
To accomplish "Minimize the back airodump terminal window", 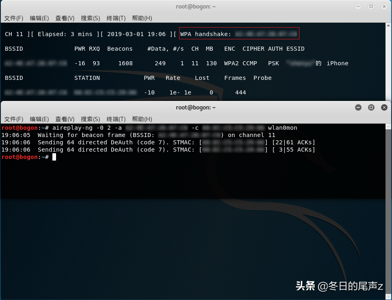I will point(358,6).
